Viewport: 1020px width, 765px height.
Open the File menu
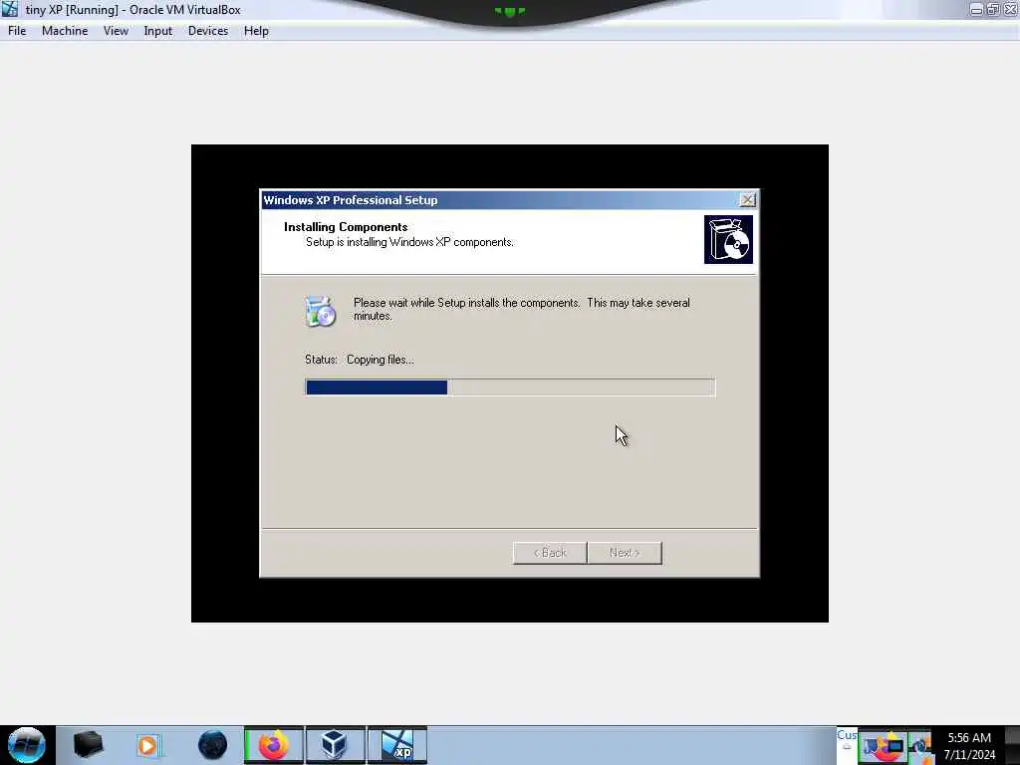pos(17,31)
